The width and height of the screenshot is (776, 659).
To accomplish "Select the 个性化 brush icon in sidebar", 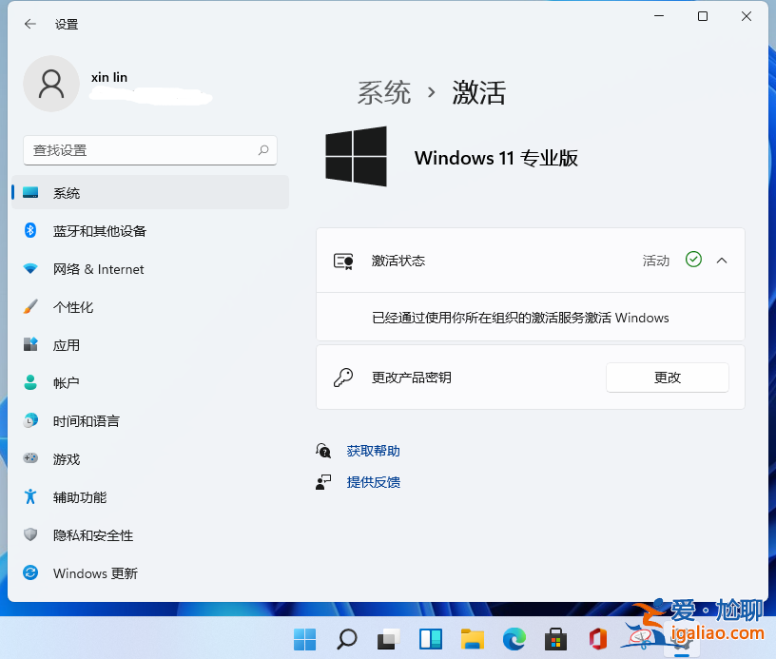I will pyautogui.click(x=31, y=306).
